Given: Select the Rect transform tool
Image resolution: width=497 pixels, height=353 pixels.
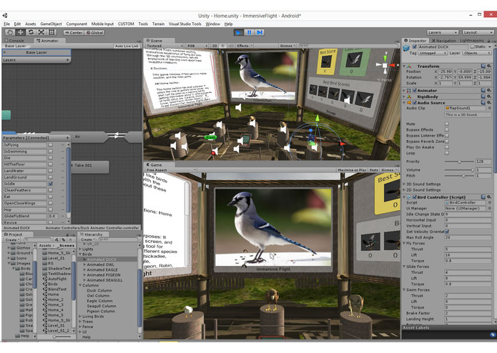Looking at the screenshot, I should (51, 32).
